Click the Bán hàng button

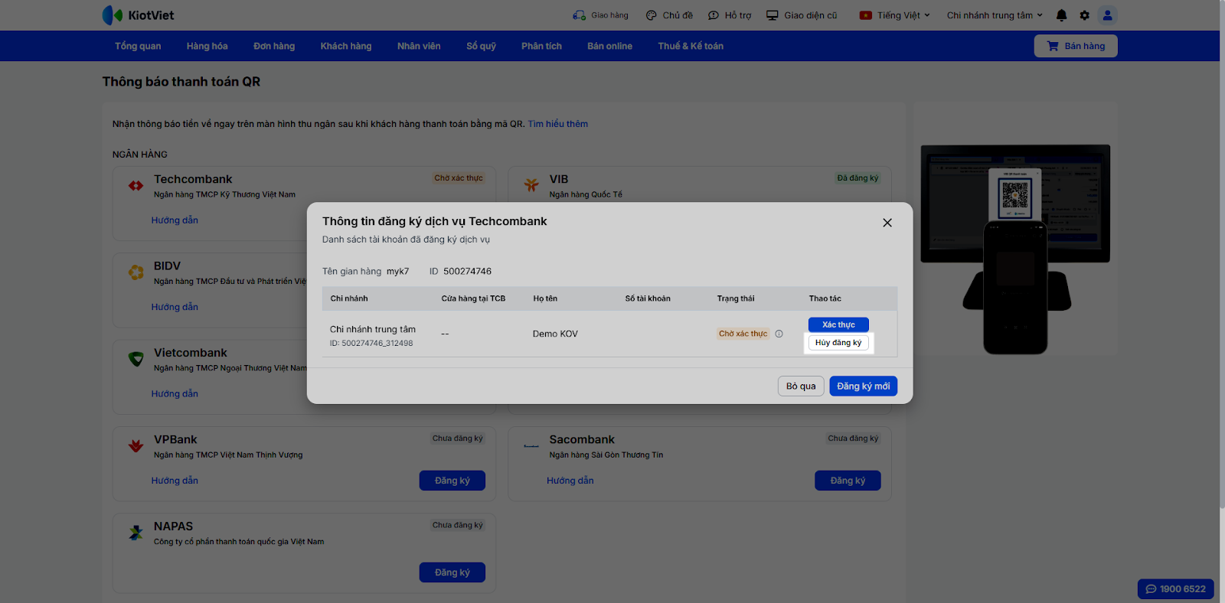pos(1076,46)
